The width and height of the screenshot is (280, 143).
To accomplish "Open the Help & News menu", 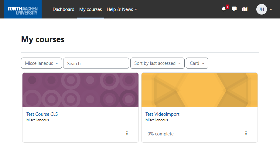I will point(122,9).
